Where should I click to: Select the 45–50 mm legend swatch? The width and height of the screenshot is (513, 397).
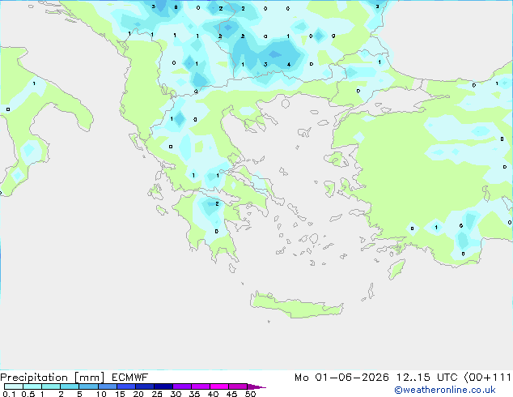(x=238, y=386)
